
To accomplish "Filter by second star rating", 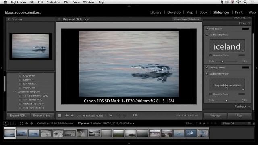I will click(204, 123).
